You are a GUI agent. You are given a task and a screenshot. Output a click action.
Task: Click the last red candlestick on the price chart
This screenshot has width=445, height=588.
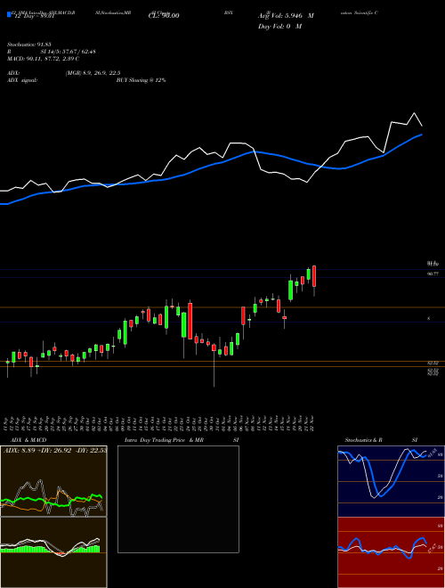314,276
